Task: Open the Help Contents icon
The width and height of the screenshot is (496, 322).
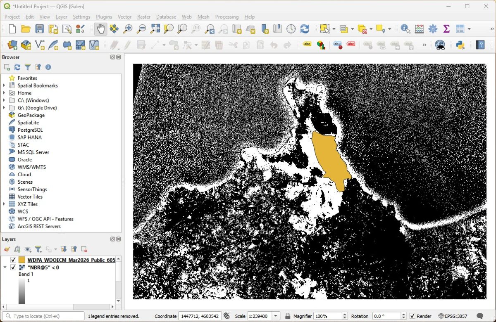Action: point(480,45)
